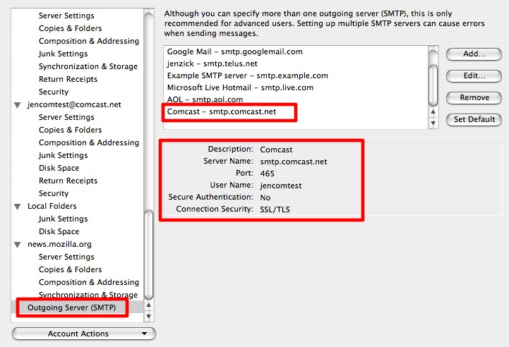Click the account tree scrollbar thumb
The width and height of the screenshot is (509, 347).
pos(148,255)
